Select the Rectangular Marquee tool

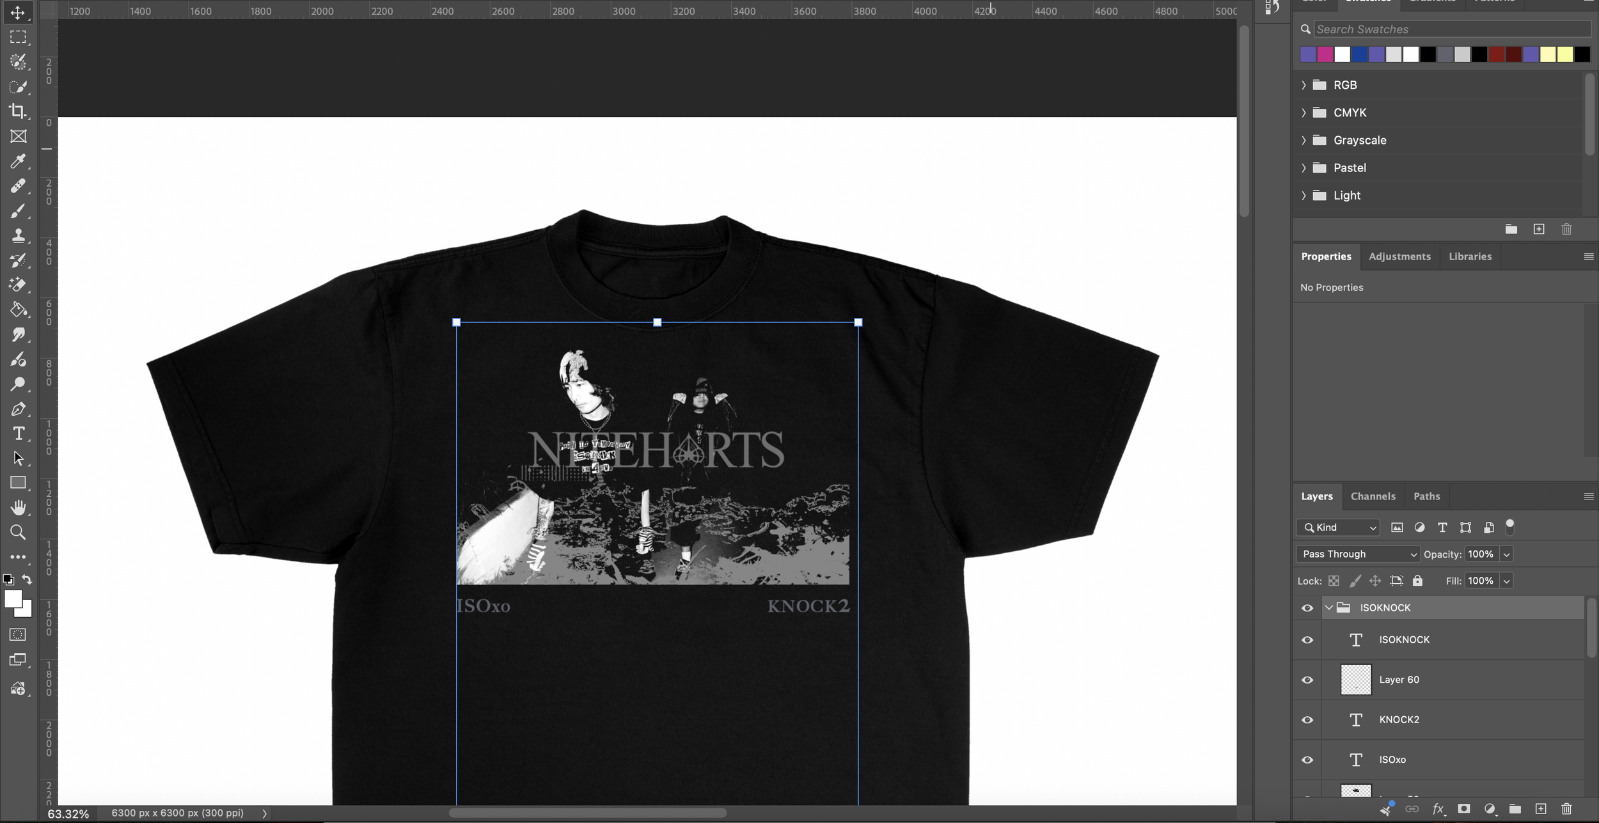[18, 37]
